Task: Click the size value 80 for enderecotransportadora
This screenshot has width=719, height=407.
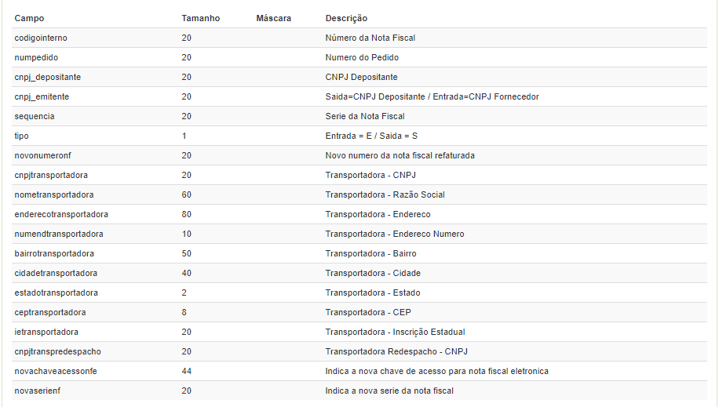Action: click(186, 214)
